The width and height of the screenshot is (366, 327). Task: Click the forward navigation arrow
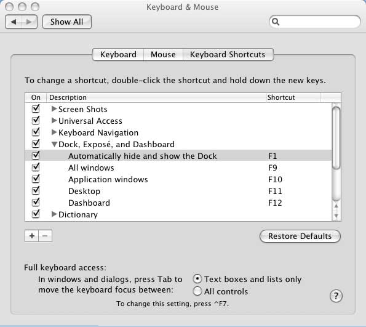pos(29,22)
